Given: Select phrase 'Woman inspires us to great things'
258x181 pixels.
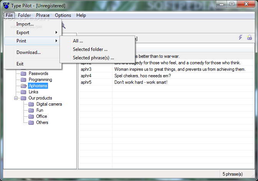Looking at the screenshot, I should 180,69.
